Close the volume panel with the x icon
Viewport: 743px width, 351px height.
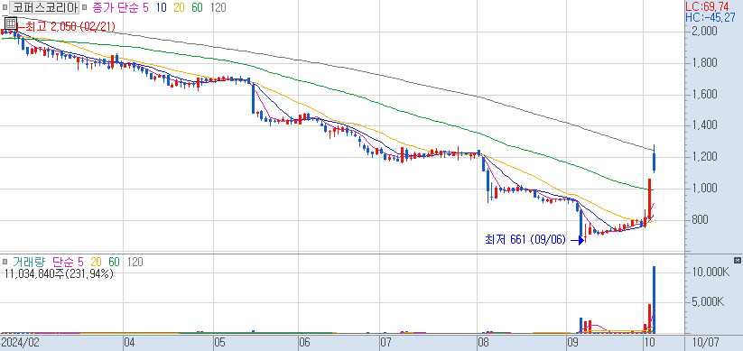click(x=737, y=260)
